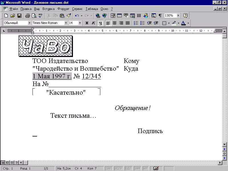Switch to normal view mode

[x=3, y=162]
